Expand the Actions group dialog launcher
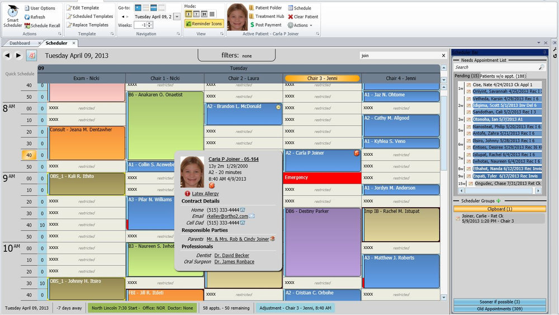Viewport: 559px width, 315px height. coord(60,34)
